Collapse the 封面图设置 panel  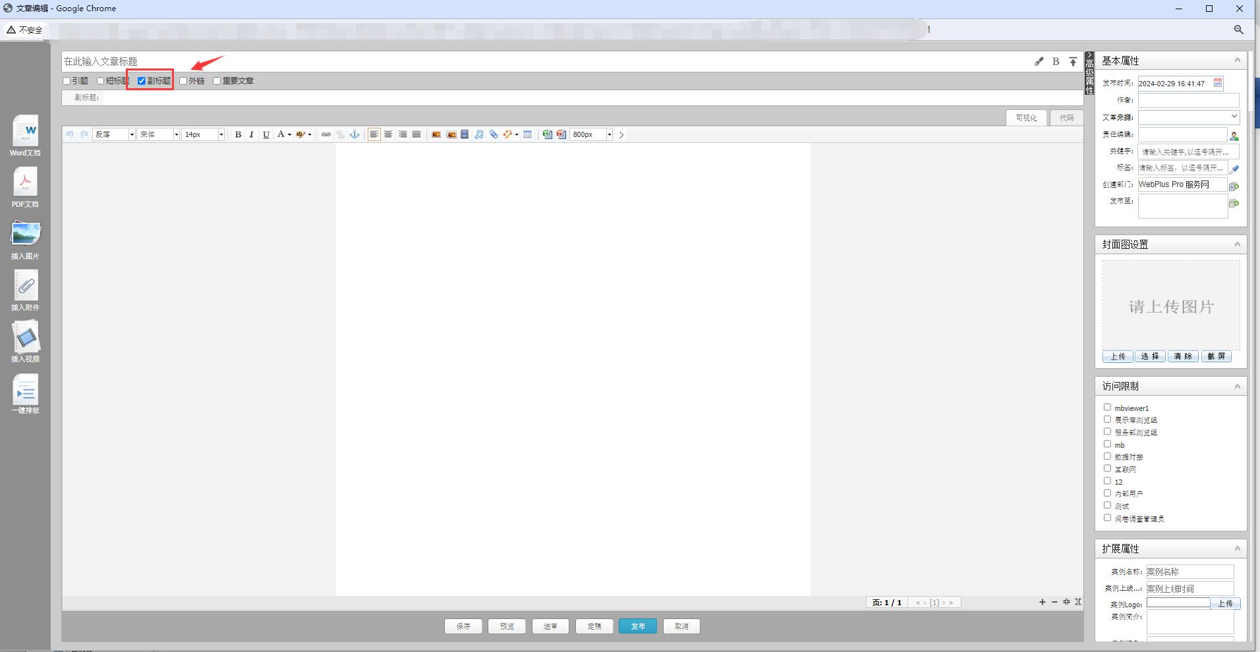coord(1237,244)
